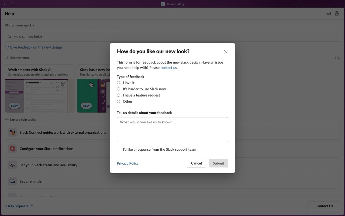Click the compass icon beside Explore help topics
The image size is (345, 216).
click(x=6, y=119)
